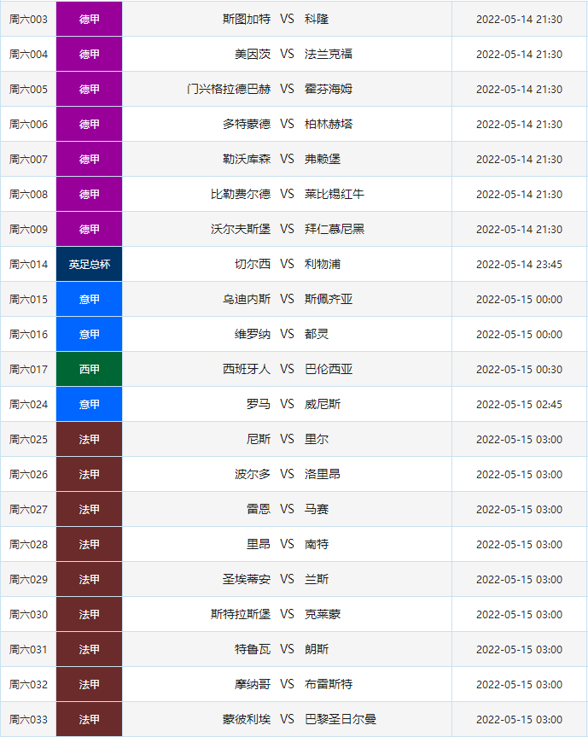Click home team 乌迪内斯
Viewport: 588px width, 737px height.
click(x=247, y=300)
